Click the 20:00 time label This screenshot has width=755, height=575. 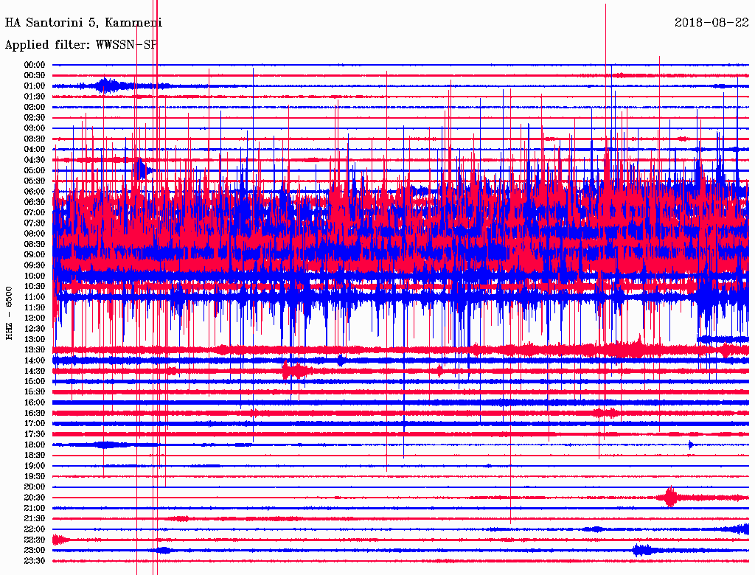pyautogui.click(x=35, y=487)
